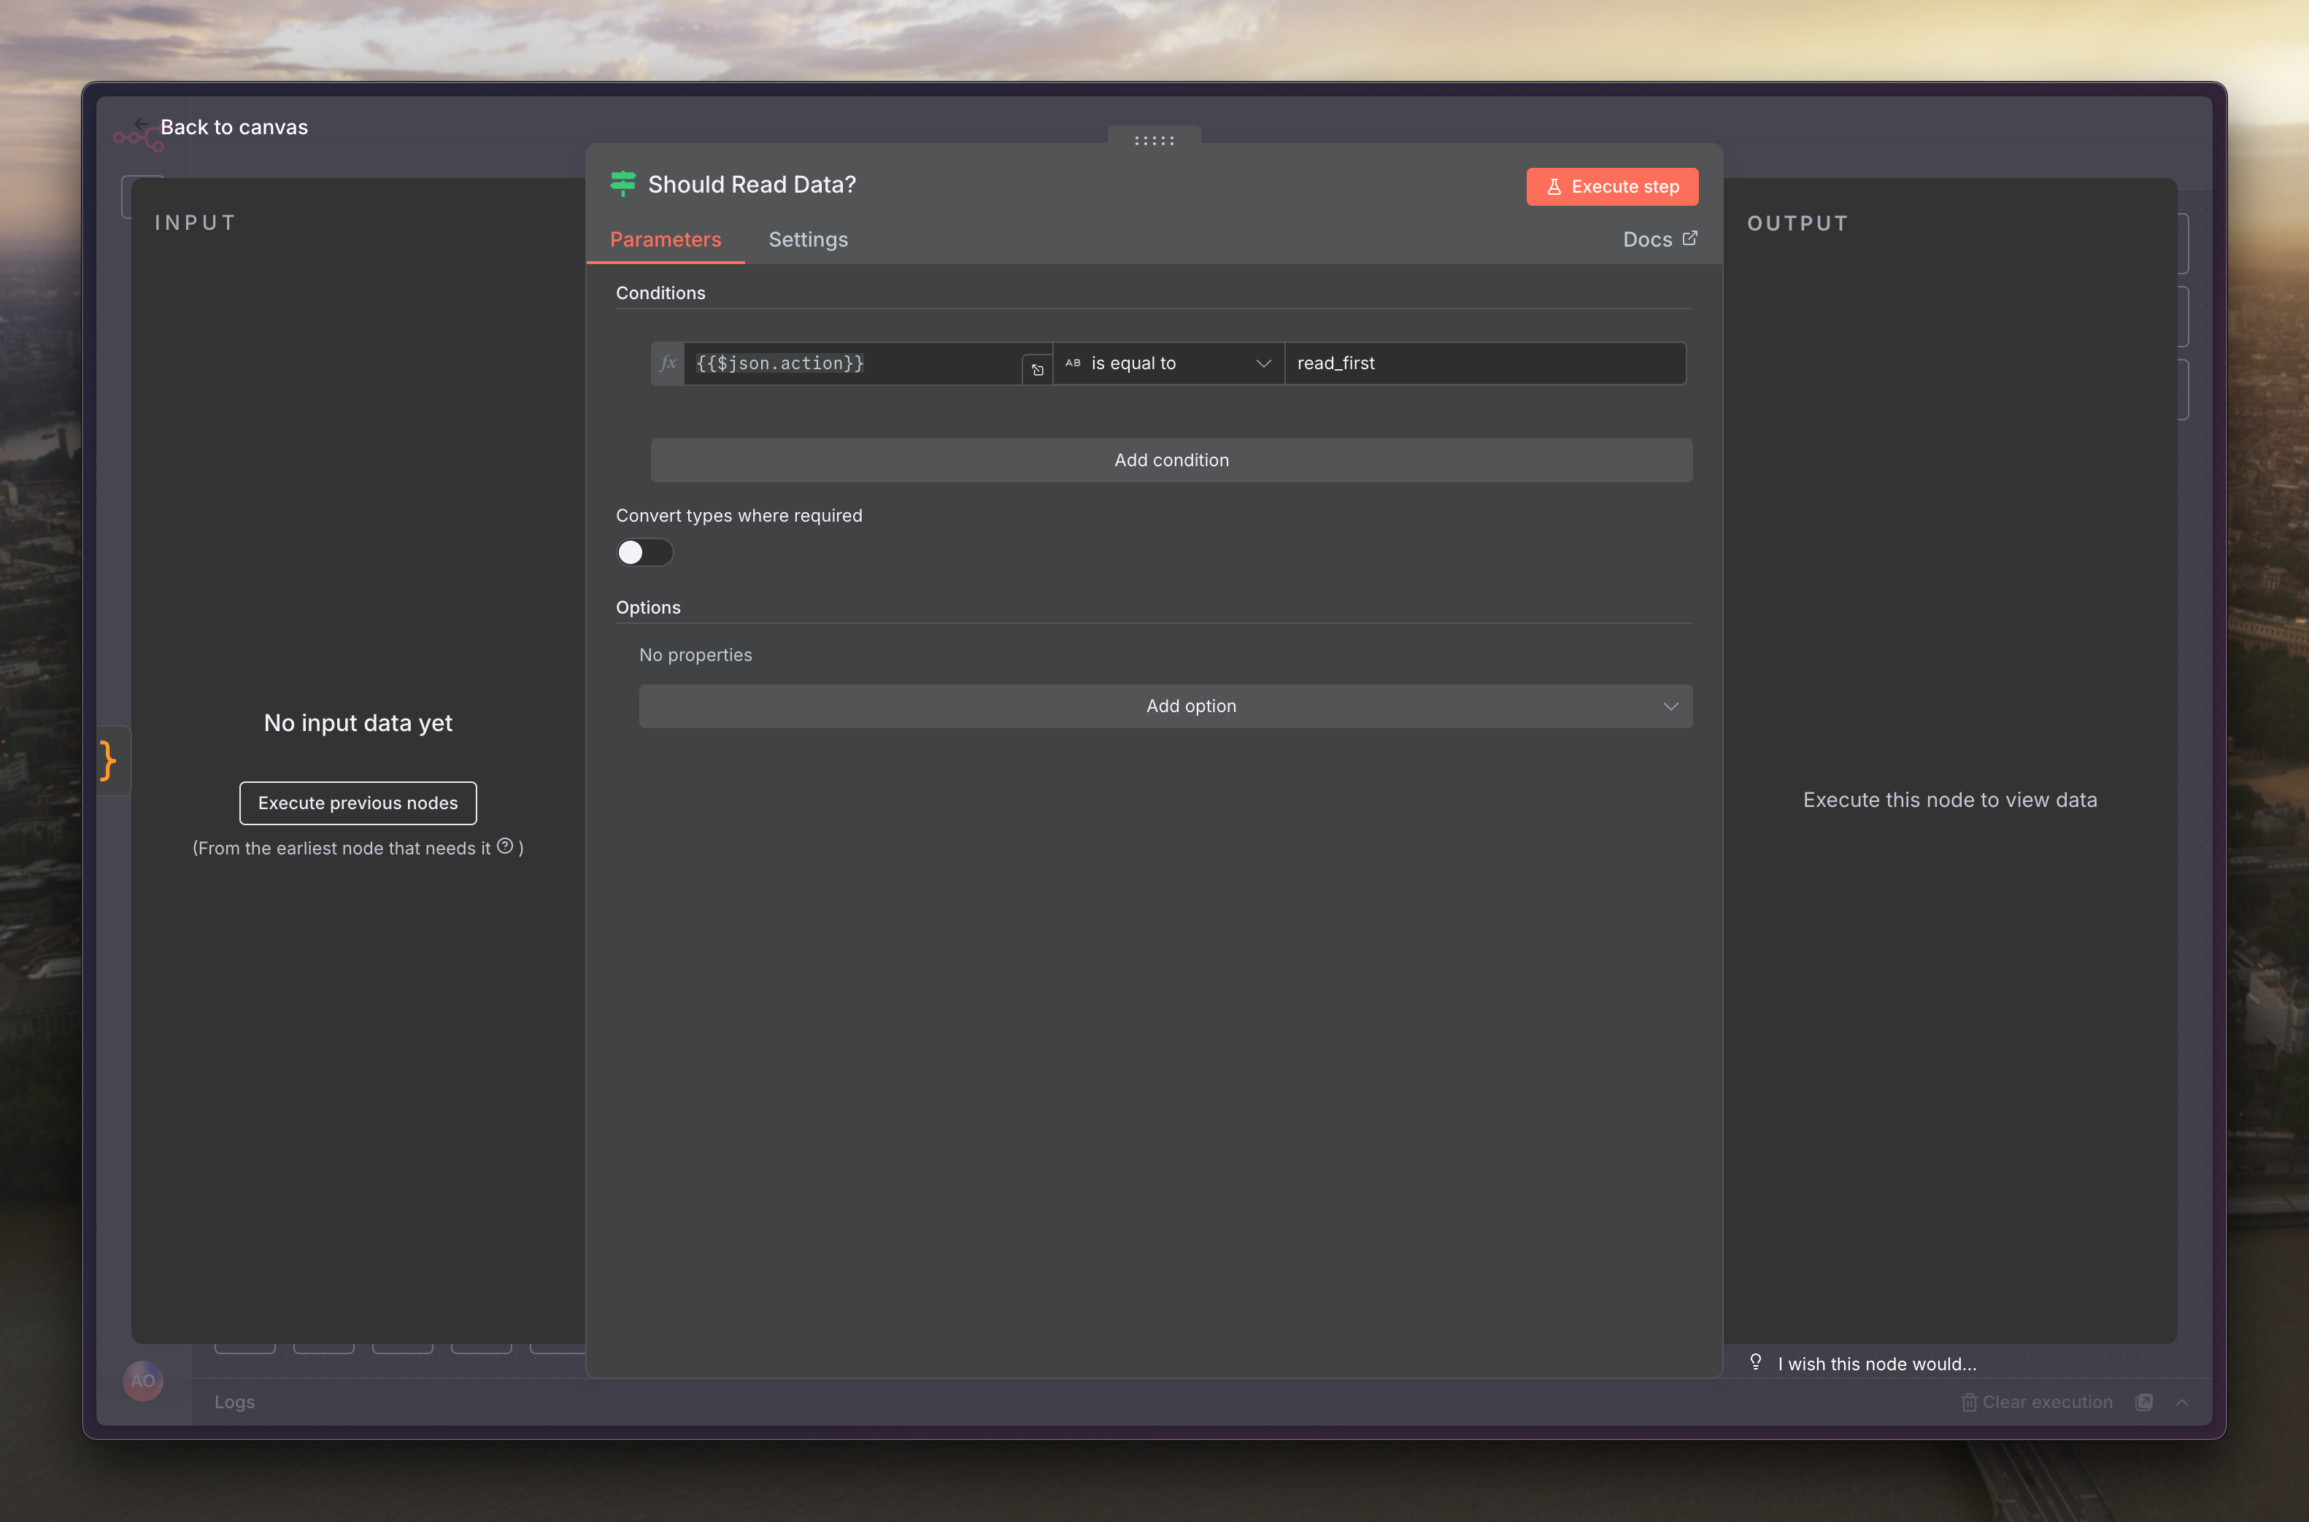Click the trash icon for Clear execution
The width and height of the screenshot is (2309, 1522).
[x=1968, y=1402]
